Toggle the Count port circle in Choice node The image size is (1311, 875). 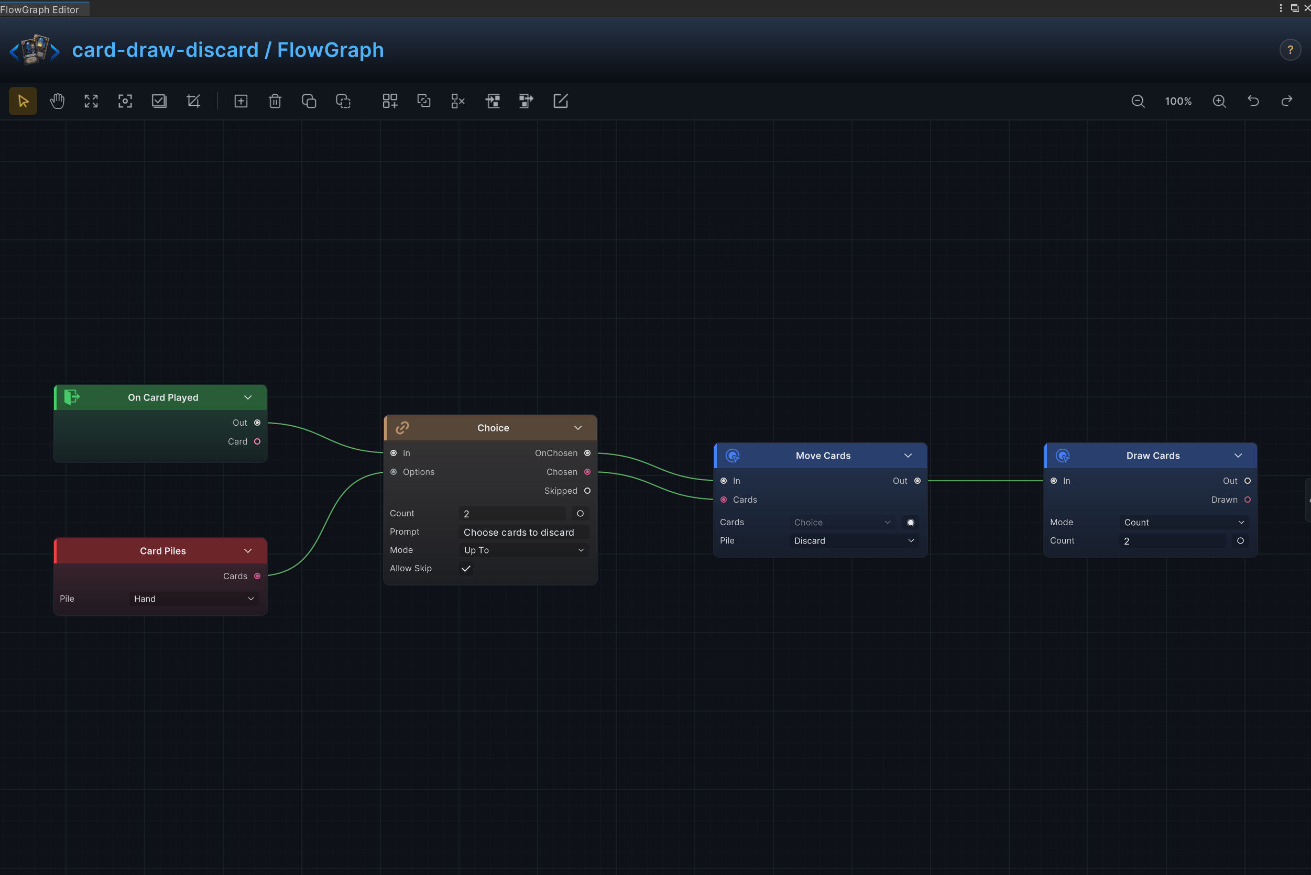(580, 513)
